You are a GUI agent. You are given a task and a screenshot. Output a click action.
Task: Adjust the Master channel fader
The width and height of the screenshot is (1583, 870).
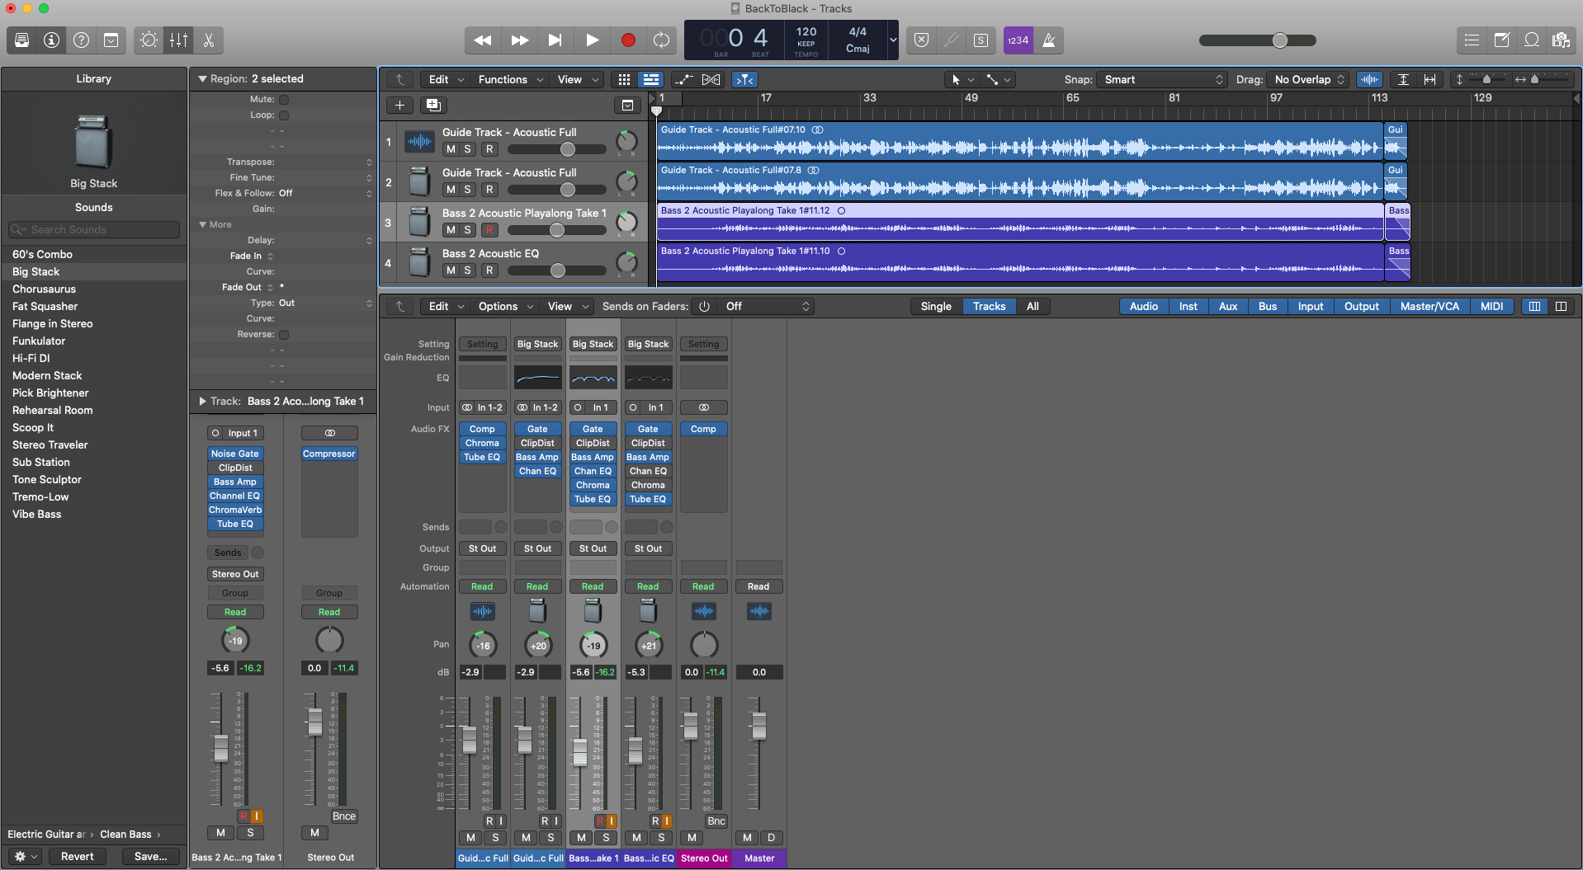pos(758,726)
